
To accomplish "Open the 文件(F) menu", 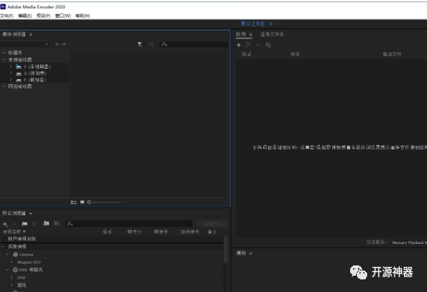I will click(x=7, y=16).
